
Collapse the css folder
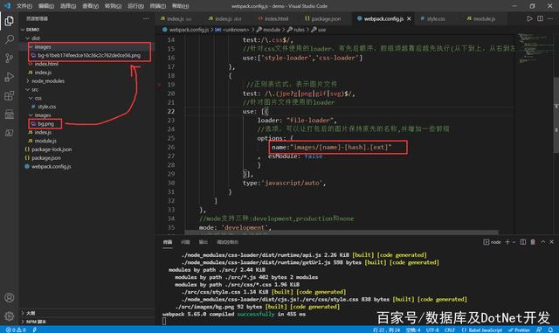click(x=31, y=98)
